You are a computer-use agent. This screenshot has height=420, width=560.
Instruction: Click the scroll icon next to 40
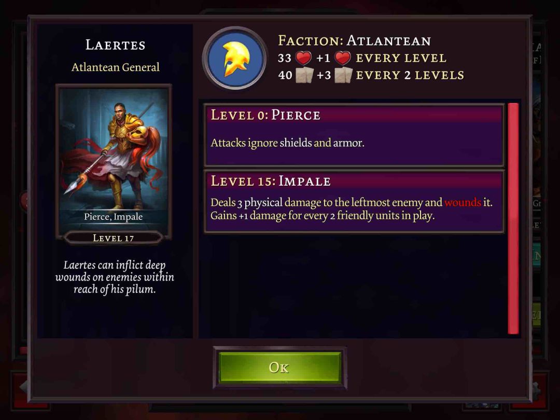[x=305, y=75]
